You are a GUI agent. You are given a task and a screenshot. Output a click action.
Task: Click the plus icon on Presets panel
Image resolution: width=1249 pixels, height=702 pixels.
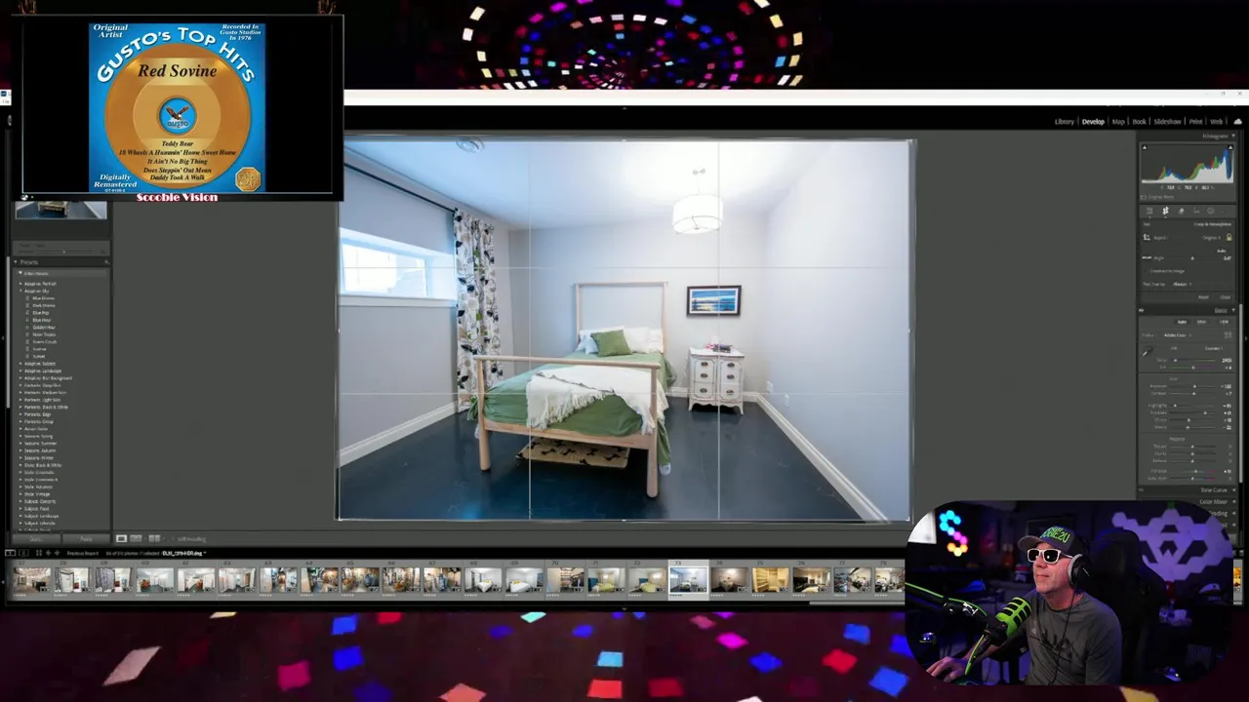(x=106, y=262)
